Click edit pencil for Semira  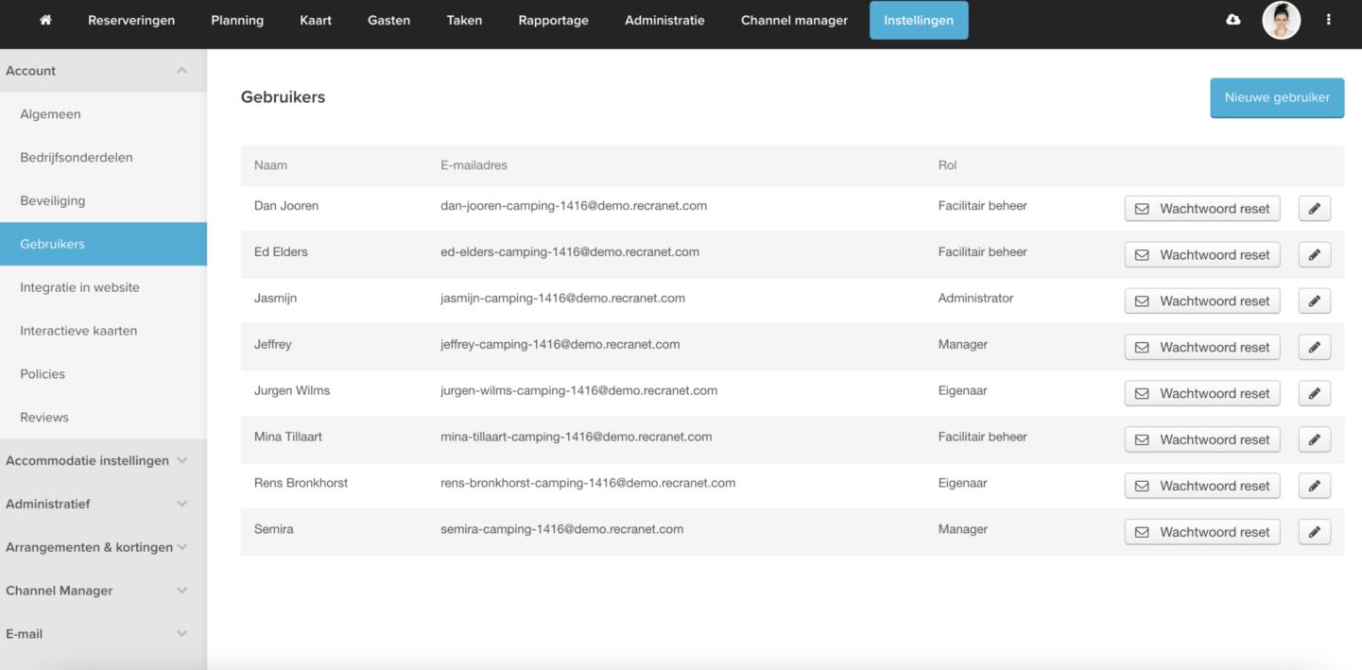(1314, 532)
